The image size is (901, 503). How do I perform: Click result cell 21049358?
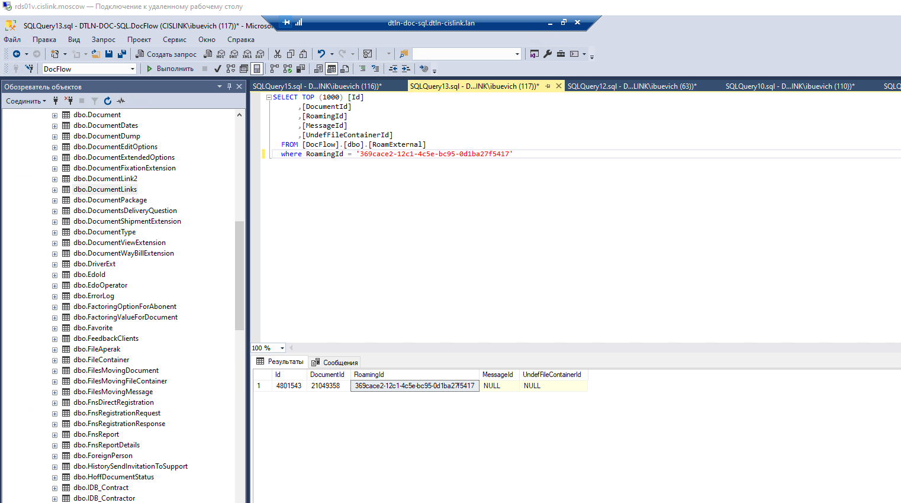point(326,386)
